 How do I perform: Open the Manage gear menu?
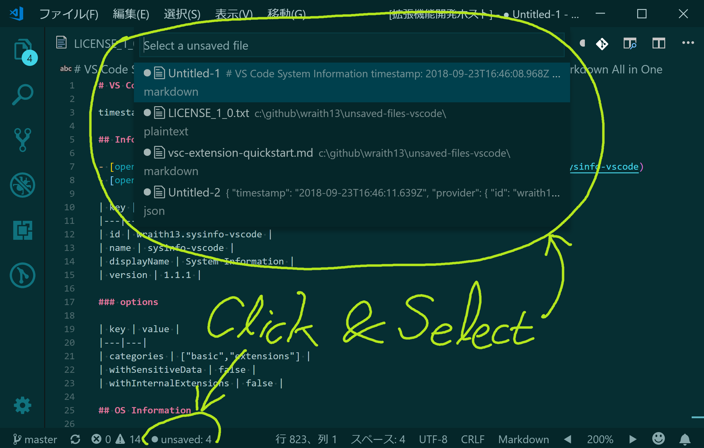coord(23,406)
